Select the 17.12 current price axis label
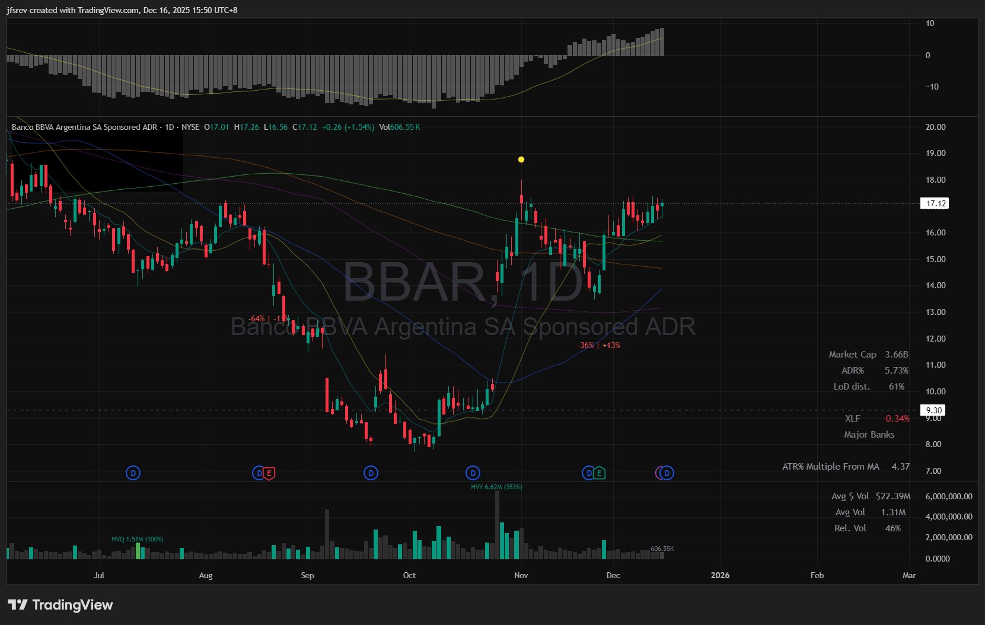Image resolution: width=985 pixels, height=625 pixels. 936,203
